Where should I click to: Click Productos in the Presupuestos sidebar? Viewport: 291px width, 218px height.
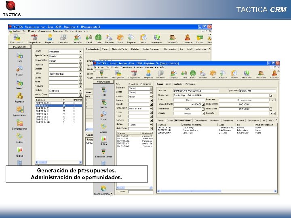point(19,98)
